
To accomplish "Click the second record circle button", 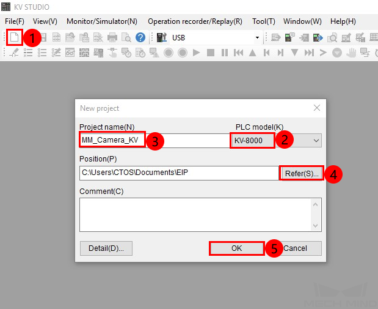I will tap(183, 53).
